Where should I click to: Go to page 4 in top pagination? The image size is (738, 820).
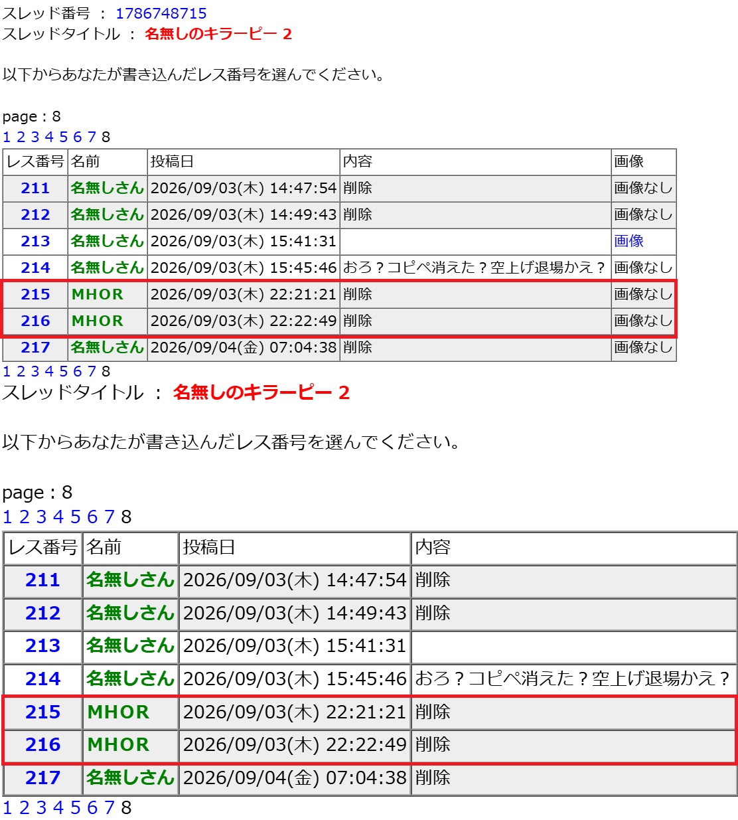(49, 137)
